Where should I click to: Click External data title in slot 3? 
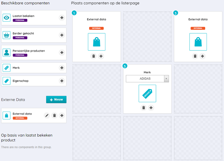[x=198, y=19]
